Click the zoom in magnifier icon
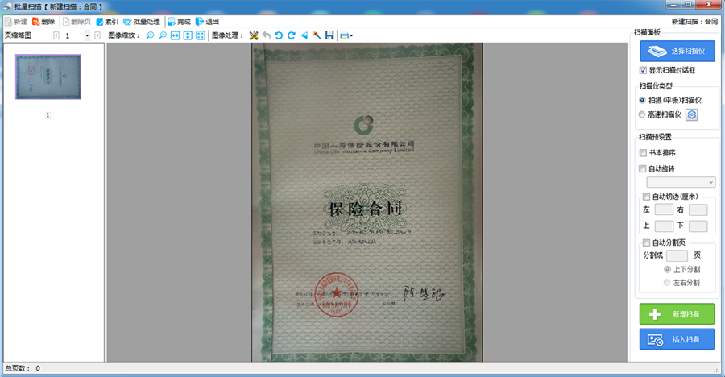Image resolution: width=725 pixels, height=377 pixels. 151,35
